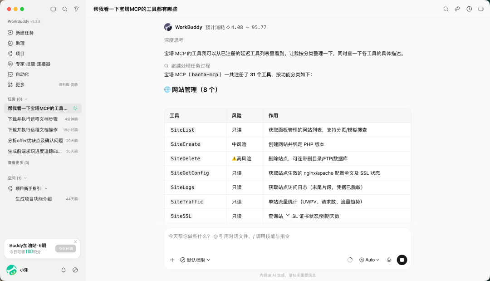The image size is (490, 281).
Task: Click the running status icon on active task
Action: click(75, 108)
